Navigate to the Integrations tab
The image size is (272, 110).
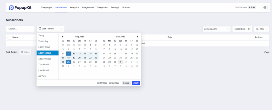[x=88, y=7]
